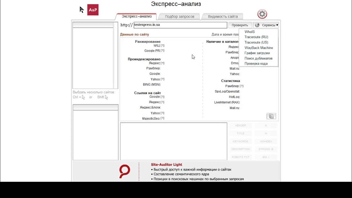The image size is (352, 198).
Task: Click the globe icon beside Сервисы
Action: point(257,25)
